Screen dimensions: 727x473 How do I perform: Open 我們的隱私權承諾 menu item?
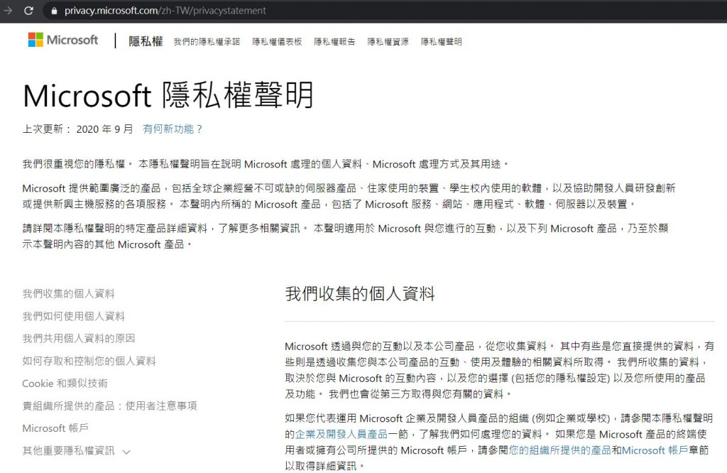pyautogui.click(x=207, y=42)
